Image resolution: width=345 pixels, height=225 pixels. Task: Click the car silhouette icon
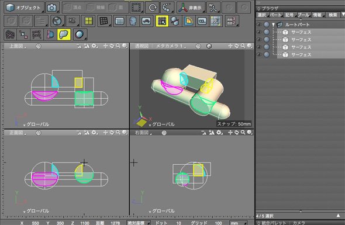[146, 21]
